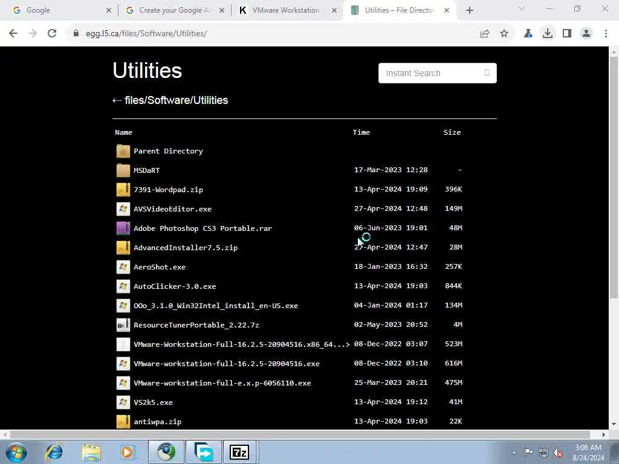This screenshot has width=619, height=464.
Task: Click the 7391-Wordpad.zip archive icon
Action: [x=123, y=190]
